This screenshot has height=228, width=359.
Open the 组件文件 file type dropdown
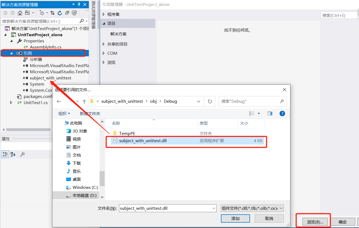click(x=252, y=208)
